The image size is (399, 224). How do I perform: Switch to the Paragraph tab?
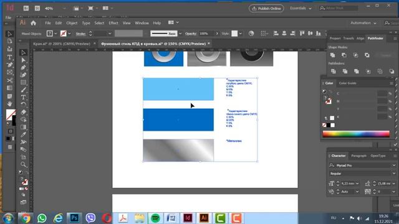[x=358, y=156]
